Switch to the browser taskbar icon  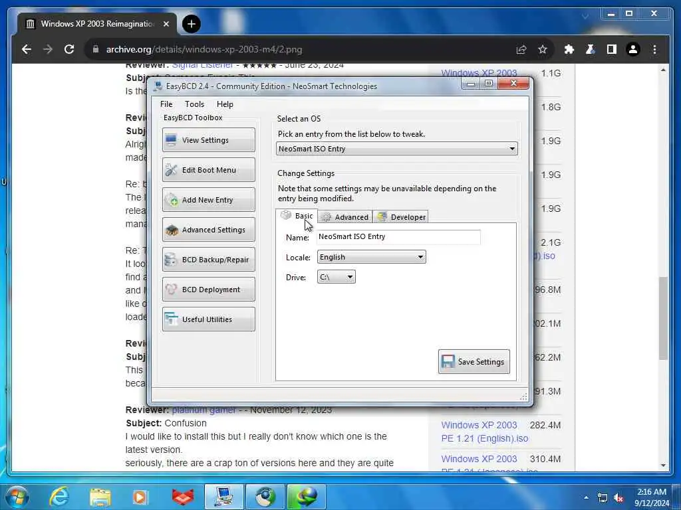click(x=265, y=497)
